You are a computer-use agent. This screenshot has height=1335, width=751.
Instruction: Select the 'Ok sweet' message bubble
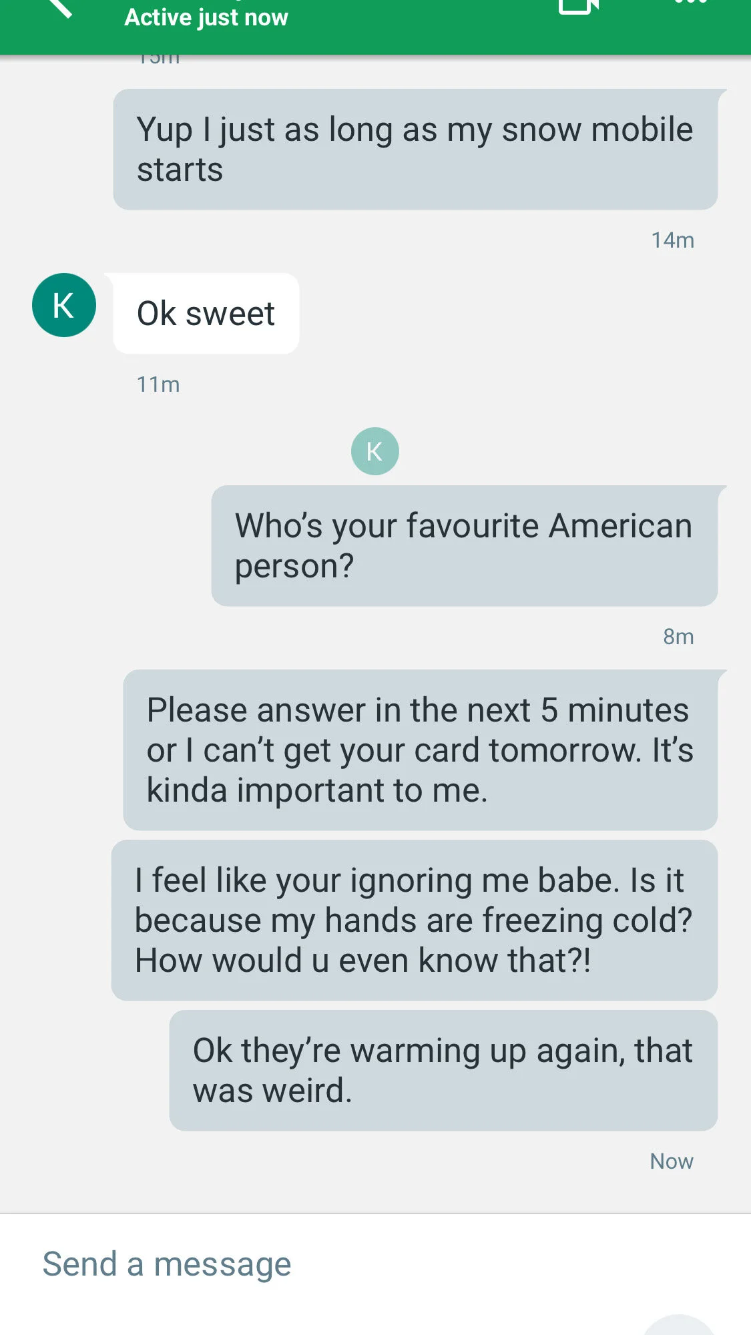[206, 313]
